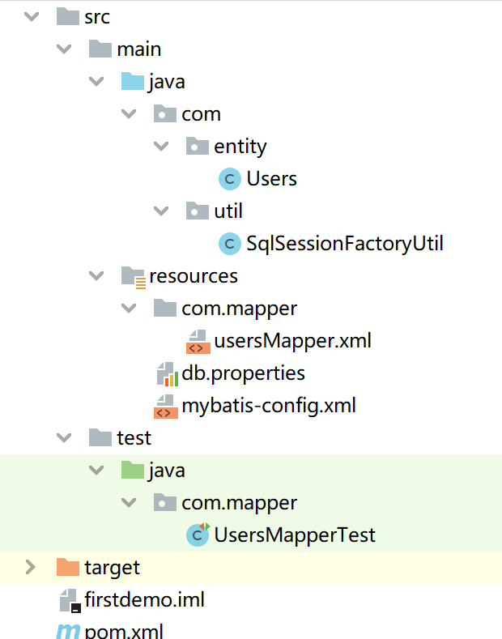Click the pom.xml Maven icon
The image size is (502, 639).
coord(68,631)
